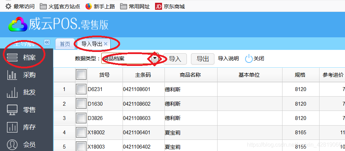Image resolution: width=345 pixels, height=151 pixels.
Task: Click row number 3 cell
Action: click(64, 118)
